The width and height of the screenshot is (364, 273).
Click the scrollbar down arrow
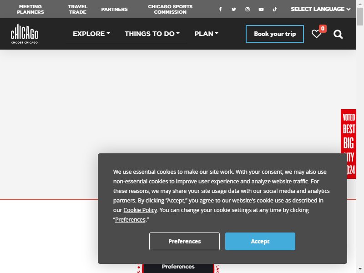pos(360,269)
